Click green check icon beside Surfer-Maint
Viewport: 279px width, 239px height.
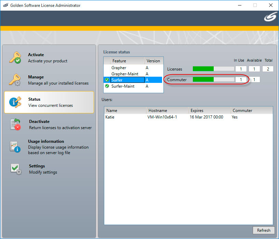[x=107, y=86]
